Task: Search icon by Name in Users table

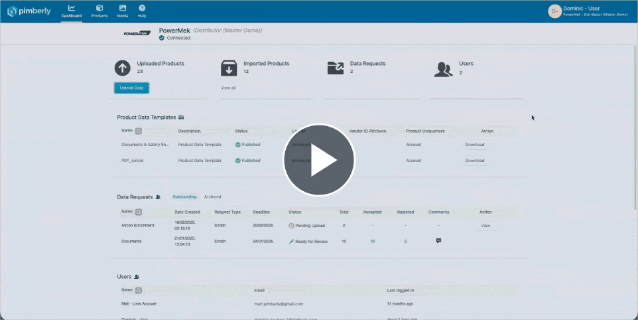Action: tap(139, 290)
